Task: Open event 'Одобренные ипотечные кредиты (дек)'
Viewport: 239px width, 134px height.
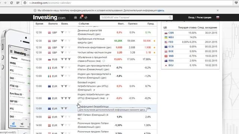Action: point(91,41)
